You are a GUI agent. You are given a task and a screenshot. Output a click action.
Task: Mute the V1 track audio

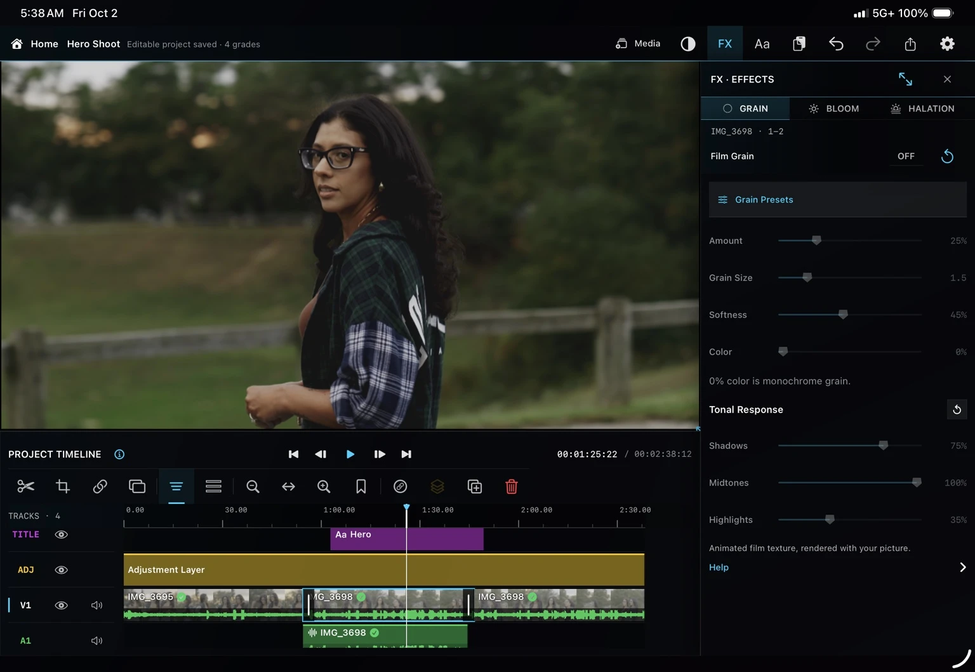tap(96, 605)
